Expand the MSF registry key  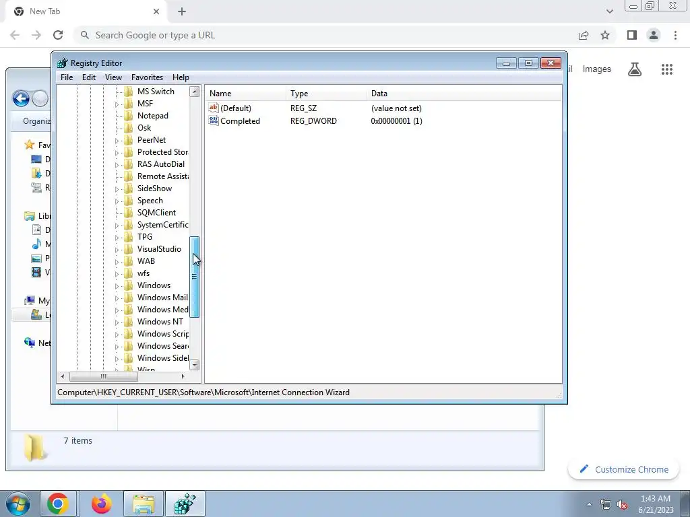tap(117, 104)
